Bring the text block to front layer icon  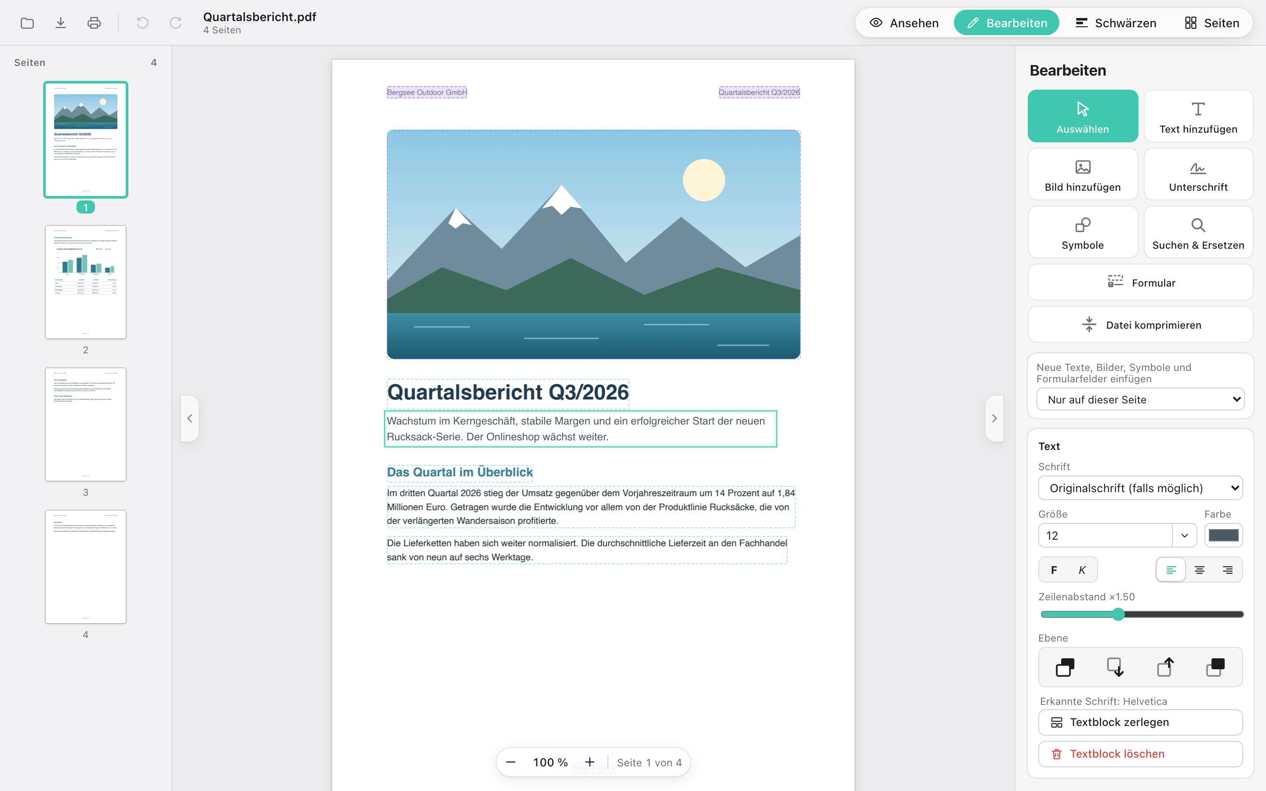(x=1215, y=667)
